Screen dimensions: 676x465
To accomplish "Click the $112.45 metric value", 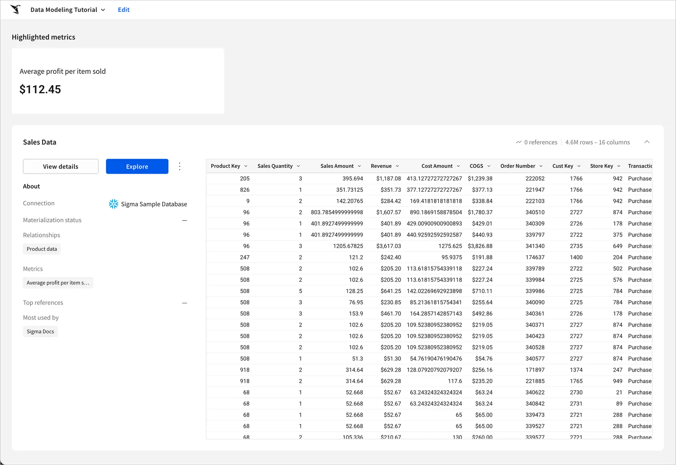I will 40,90.
